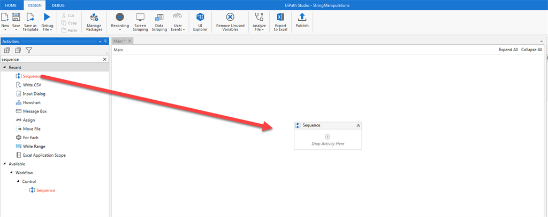
Task: Select Message Box activity
Action: [31, 111]
